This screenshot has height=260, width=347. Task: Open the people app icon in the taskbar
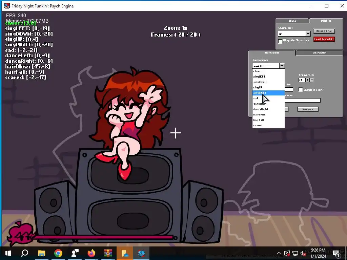(75, 253)
